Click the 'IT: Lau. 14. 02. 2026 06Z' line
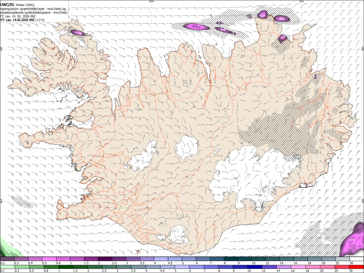364x273 pixels. pos(18,16)
